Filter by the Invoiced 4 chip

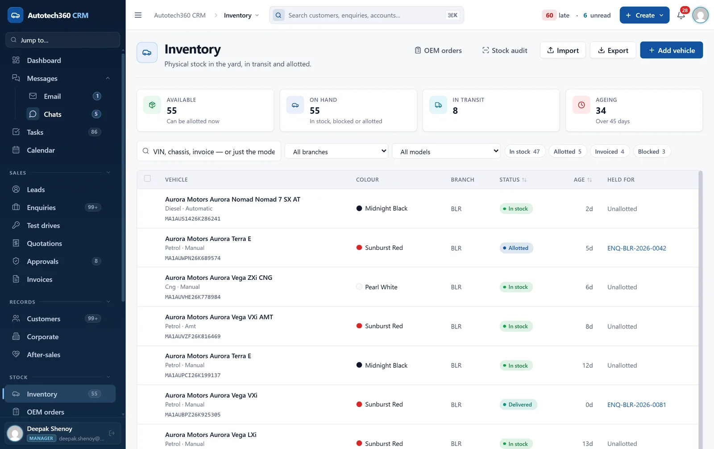[x=610, y=152]
